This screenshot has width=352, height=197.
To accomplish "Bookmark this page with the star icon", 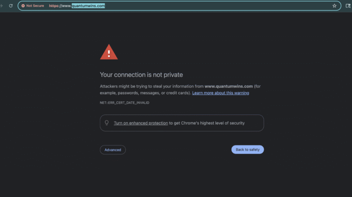I will click(x=334, y=6).
